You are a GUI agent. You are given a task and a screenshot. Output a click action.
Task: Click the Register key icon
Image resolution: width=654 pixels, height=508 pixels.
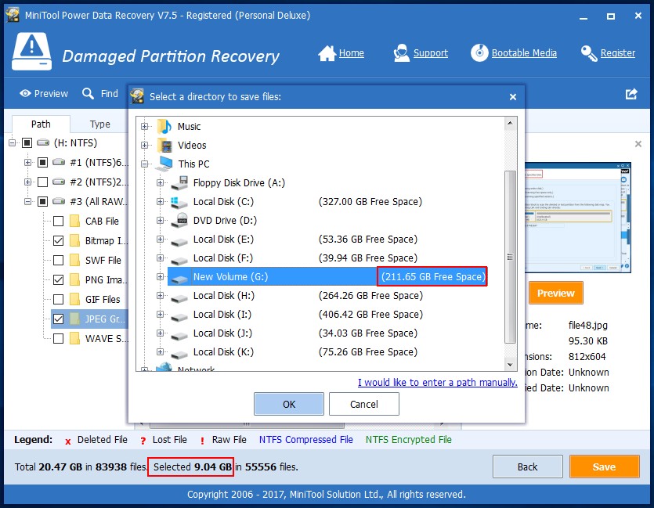click(x=588, y=52)
